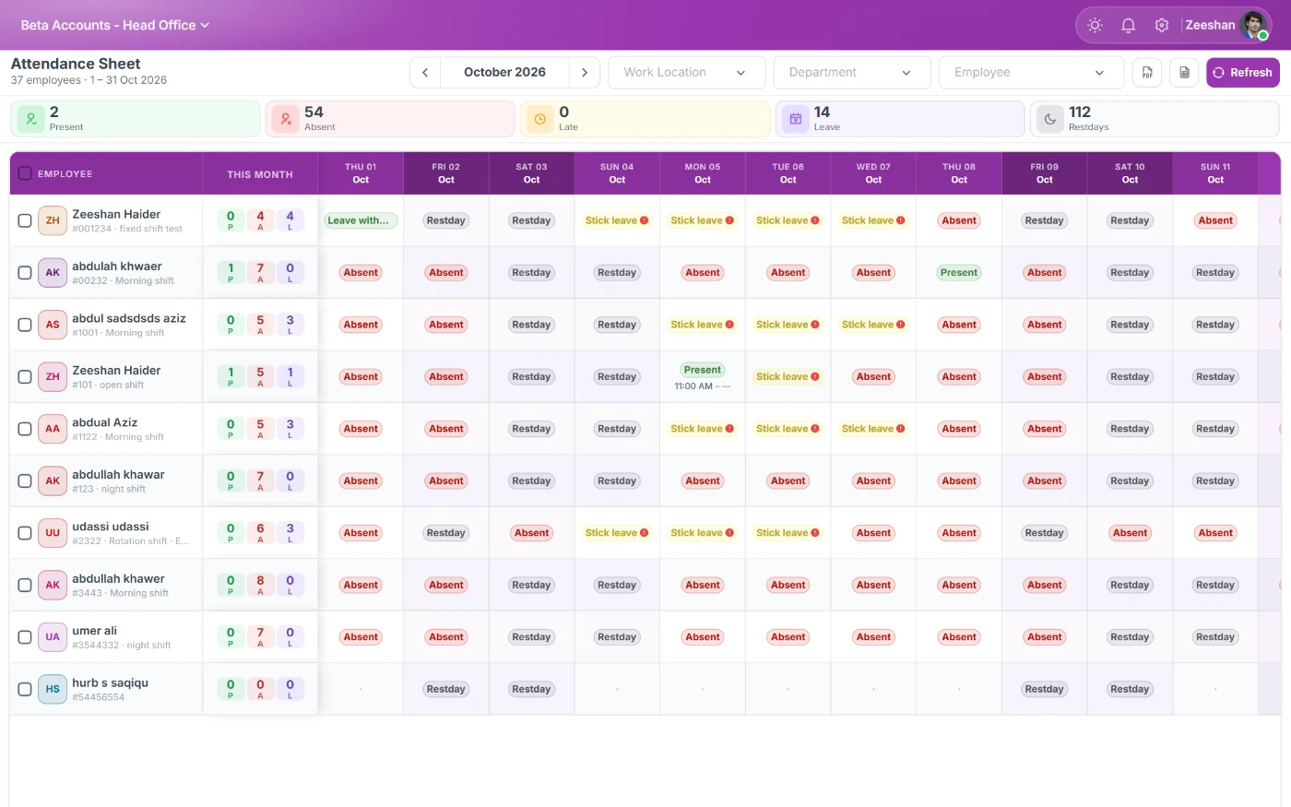Click the Present badge timed 11:00 AM
1291x807 pixels.
pyautogui.click(x=703, y=370)
